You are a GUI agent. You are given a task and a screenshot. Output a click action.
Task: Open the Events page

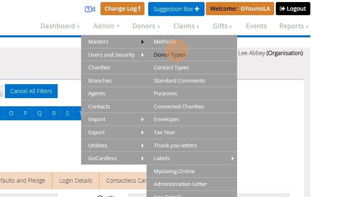coord(256,26)
